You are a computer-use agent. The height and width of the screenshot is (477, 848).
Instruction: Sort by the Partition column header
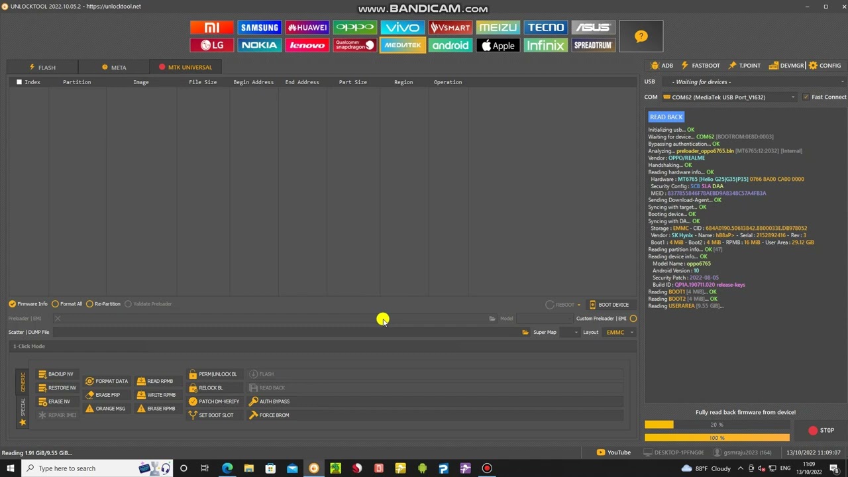tap(77, 82)
